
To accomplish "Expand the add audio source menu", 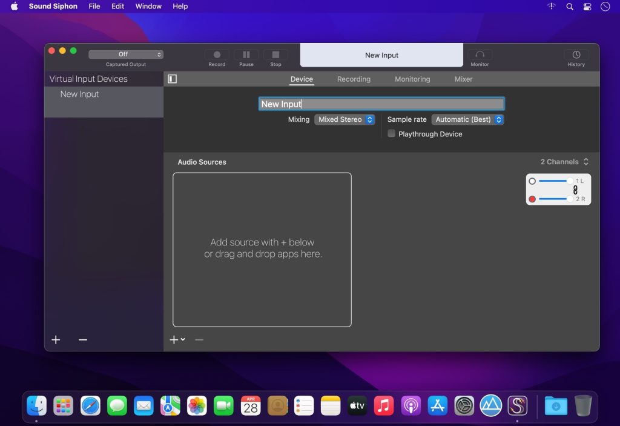I will click(177, 340).
